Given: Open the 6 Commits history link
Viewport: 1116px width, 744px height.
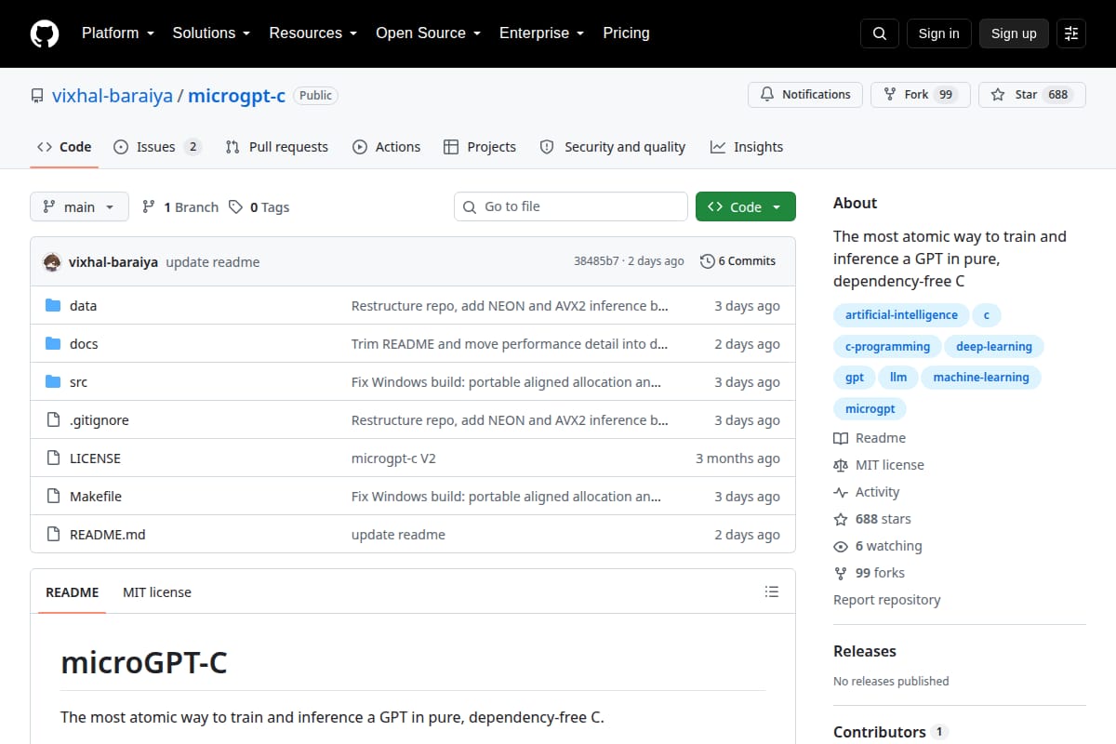Looking at the screenshot, I should [738, 261].
